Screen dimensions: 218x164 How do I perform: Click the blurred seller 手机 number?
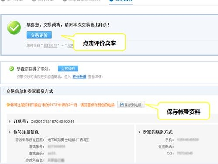(x=188, y=140)
